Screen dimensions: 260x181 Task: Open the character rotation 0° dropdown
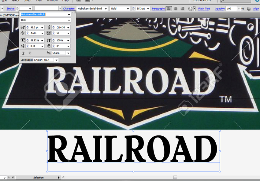coord(68,46)
